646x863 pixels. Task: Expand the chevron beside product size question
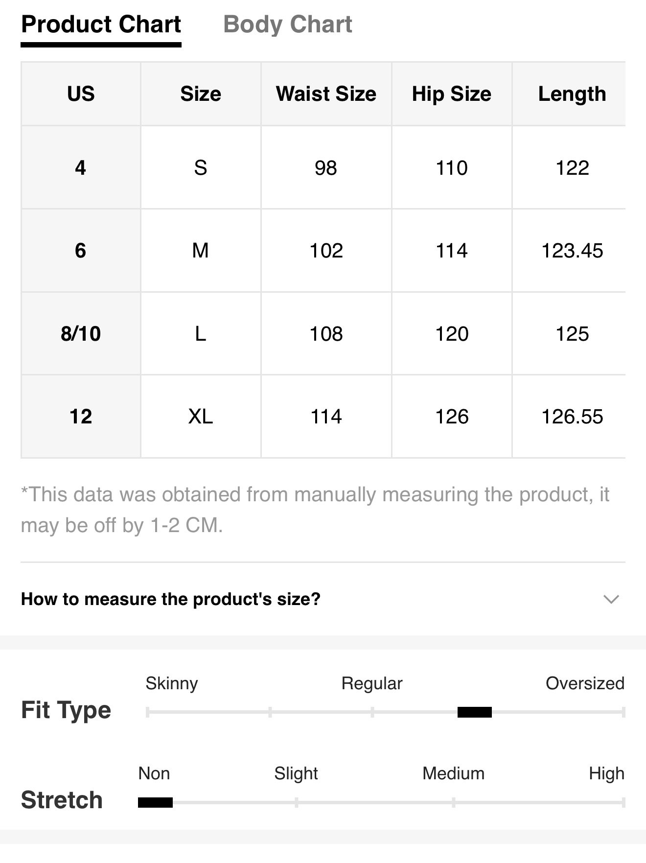click(611, 599)
